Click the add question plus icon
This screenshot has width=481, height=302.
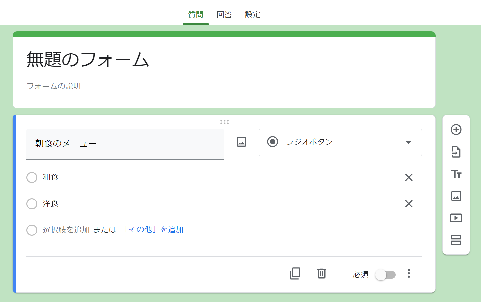click(456, 130)
